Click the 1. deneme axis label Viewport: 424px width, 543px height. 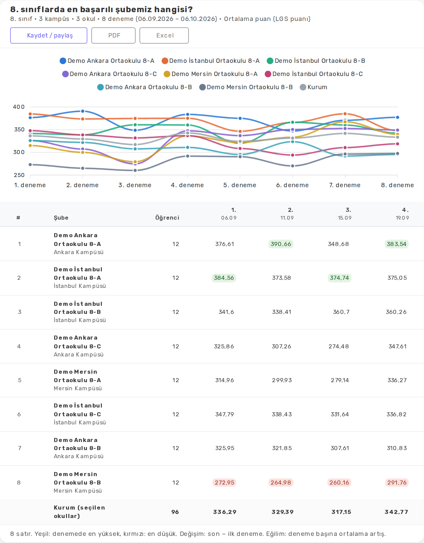[x=30, y=185]
